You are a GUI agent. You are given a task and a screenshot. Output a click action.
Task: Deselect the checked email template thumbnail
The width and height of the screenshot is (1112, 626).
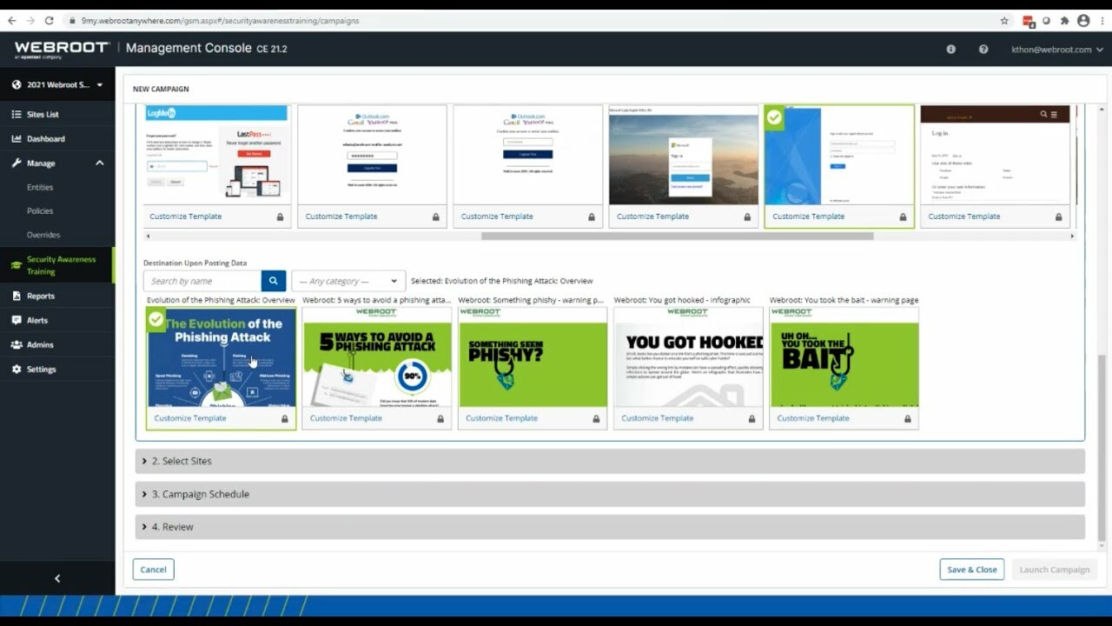tap(837, 156)
